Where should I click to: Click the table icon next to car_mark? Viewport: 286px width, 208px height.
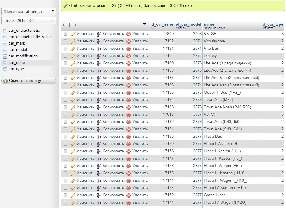tap(5, 44)
